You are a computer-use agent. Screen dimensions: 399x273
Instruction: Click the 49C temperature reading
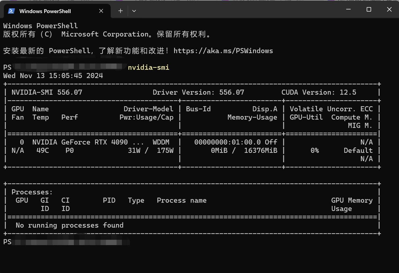pos(43,150)
